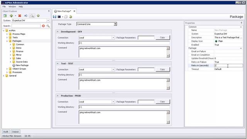This screenshot has height=139, width=247.
Task: Save the package with the floppy disk icon
Action: click(55, 17)
